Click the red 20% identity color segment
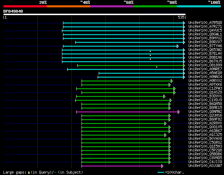The height and width of the screenshot is (175, 224). (x=25, y=6)
